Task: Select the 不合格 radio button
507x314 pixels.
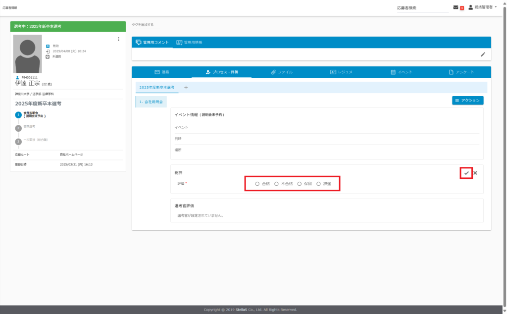Action: [x=277, y=184]
